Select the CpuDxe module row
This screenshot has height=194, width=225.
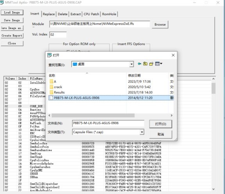click(25, 89)
